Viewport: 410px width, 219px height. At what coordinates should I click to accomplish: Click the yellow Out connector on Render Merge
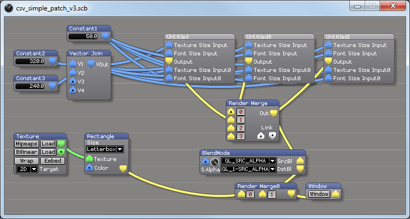point(273,113)
